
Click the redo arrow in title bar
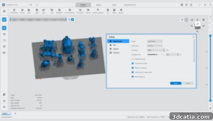[x=37, y=5]
